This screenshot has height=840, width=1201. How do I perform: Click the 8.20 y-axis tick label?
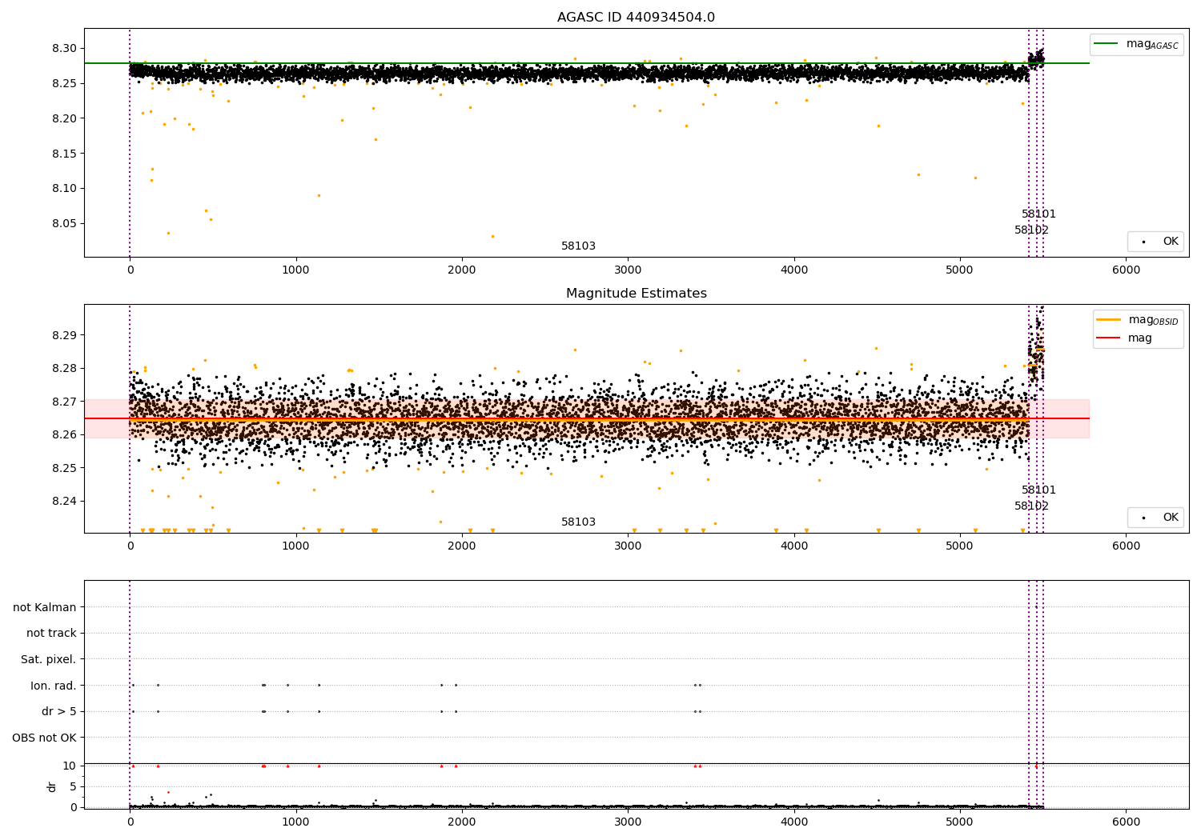click(65, 118)
